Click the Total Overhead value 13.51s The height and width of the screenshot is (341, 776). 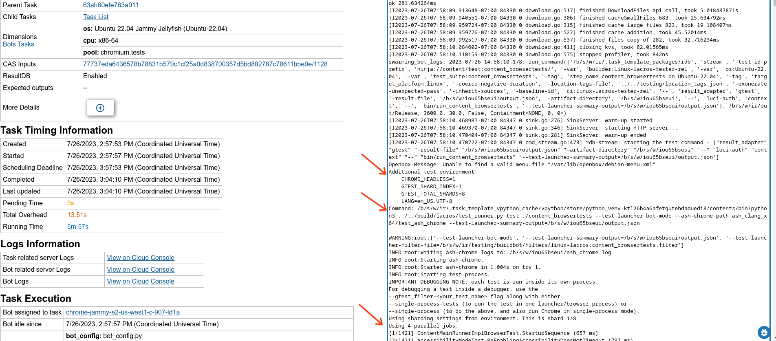click(x=77, y=215)
